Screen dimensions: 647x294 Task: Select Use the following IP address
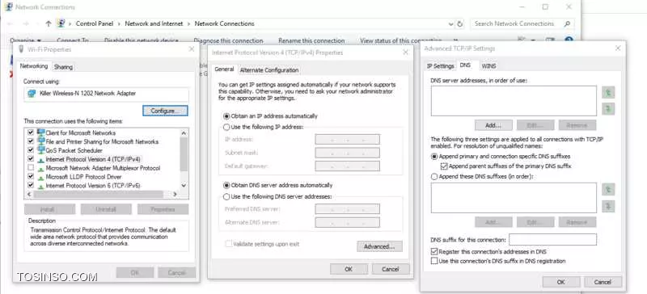pos(226,127)
